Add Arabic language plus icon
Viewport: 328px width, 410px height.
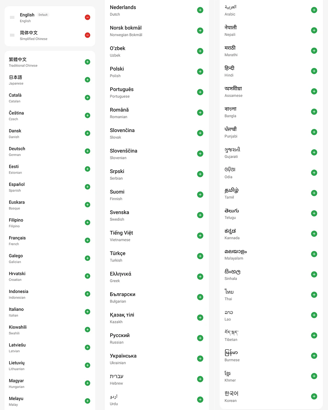(x=314, y=10)
